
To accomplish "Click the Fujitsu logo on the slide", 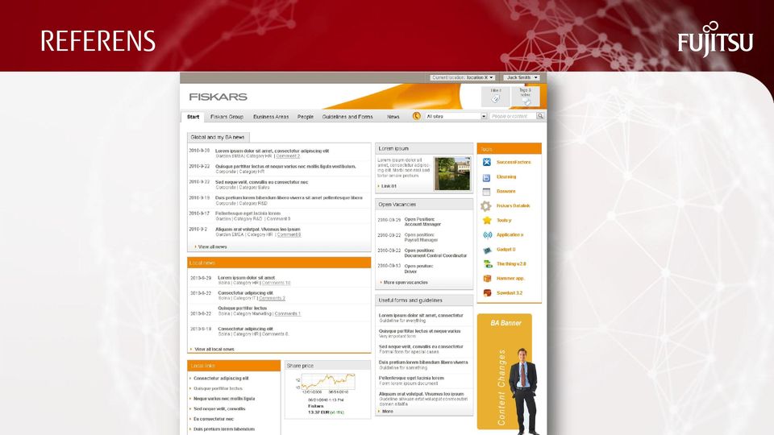I will 715,39.
